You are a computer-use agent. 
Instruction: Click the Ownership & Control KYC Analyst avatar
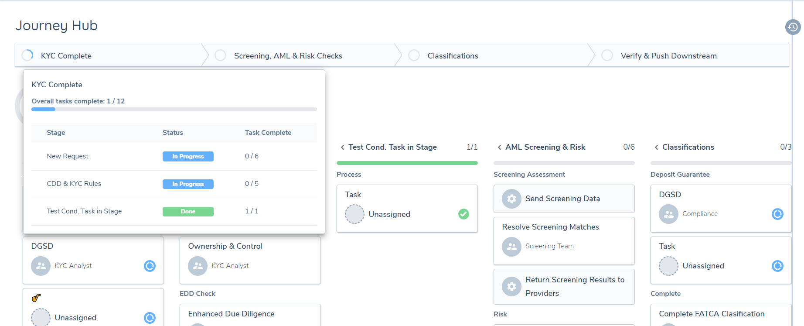point(198,266)
